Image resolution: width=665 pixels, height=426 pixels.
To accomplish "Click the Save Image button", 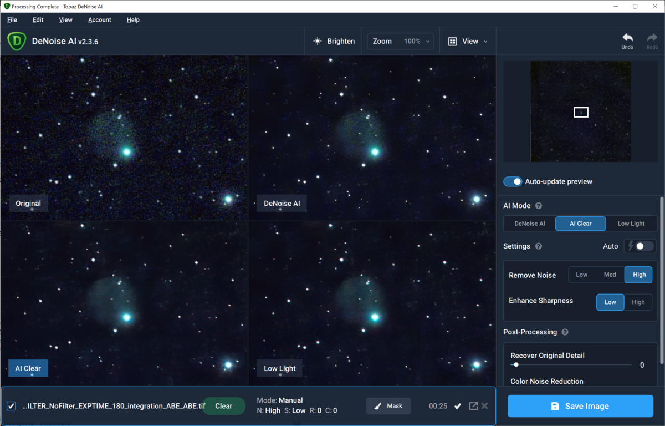I will pos(580,406).
